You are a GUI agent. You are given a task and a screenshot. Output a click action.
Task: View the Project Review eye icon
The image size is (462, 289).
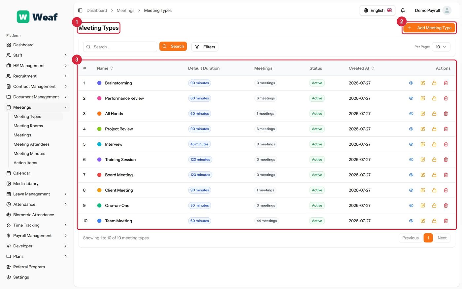[411, 129]
